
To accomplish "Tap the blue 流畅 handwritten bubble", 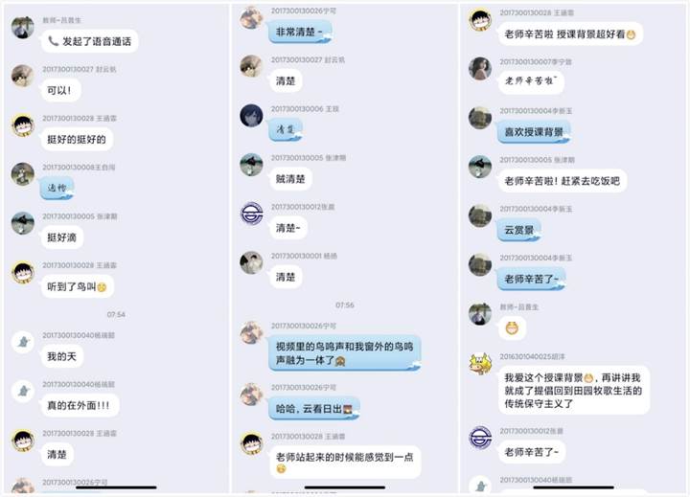I will 57,189.
